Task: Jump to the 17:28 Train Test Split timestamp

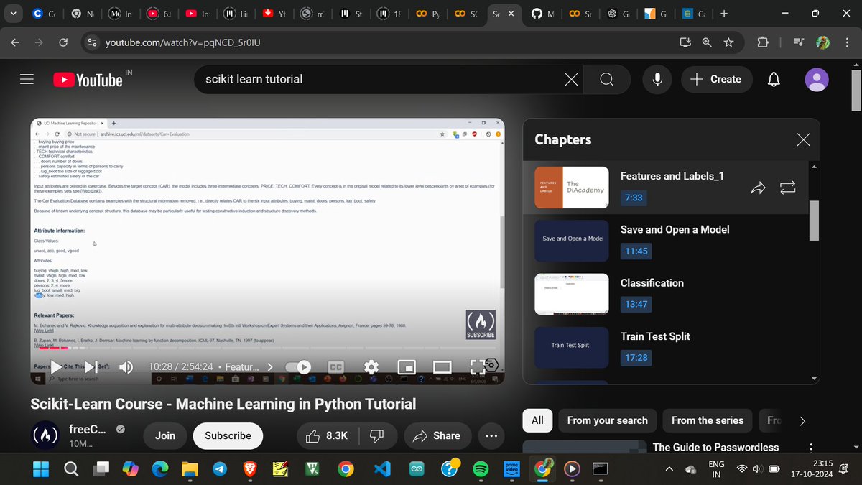Action: (636, 357)
